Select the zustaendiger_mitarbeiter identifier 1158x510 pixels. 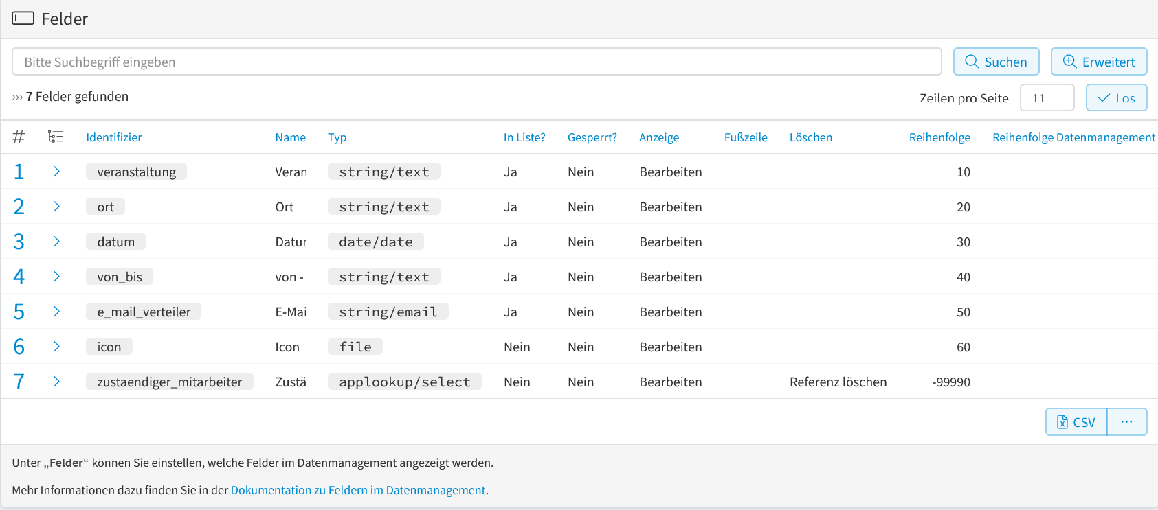170,382
